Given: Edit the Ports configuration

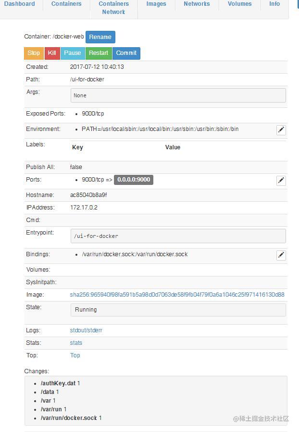Looking at the screenshot, I should pyautogui.click(x=281, y=180).
